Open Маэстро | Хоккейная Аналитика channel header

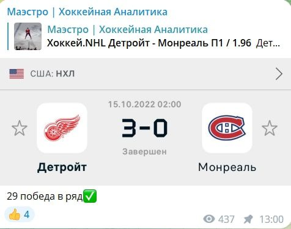tap(87, 12)
